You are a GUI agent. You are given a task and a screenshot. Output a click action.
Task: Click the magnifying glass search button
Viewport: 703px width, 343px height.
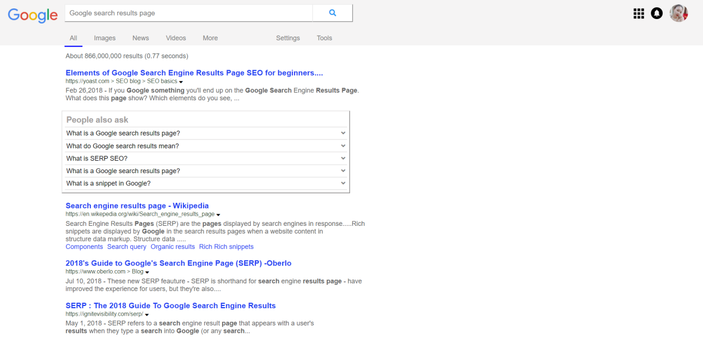click(332, 13)
